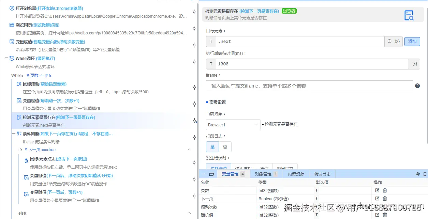Delete the 滚动次数 variable
This screenshot has height=219, width=428.
385,207
